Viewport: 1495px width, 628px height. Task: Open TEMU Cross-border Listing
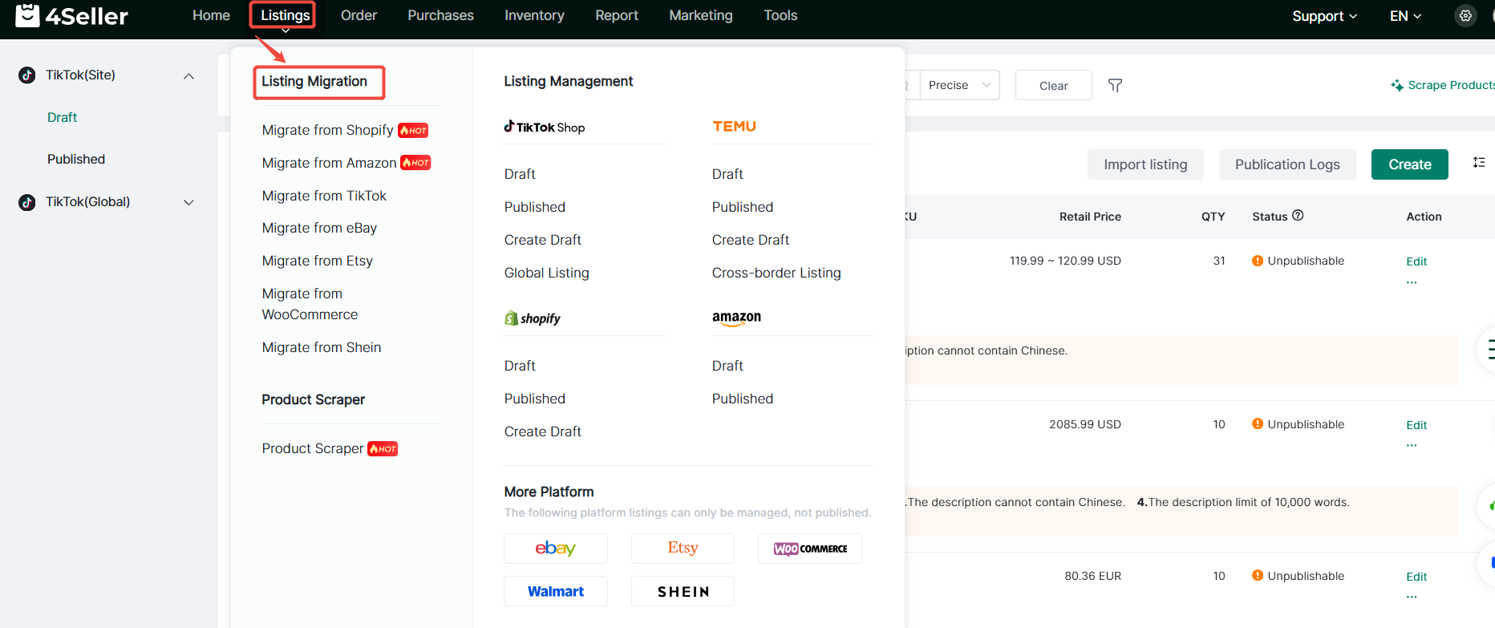776,273
